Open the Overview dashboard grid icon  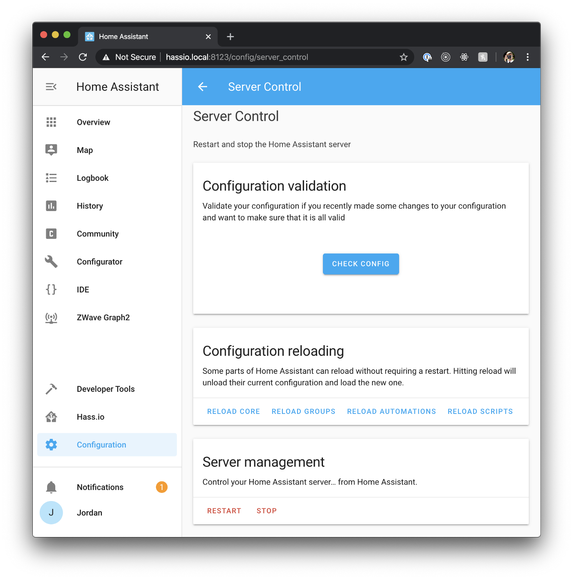(x=51, y=122)
